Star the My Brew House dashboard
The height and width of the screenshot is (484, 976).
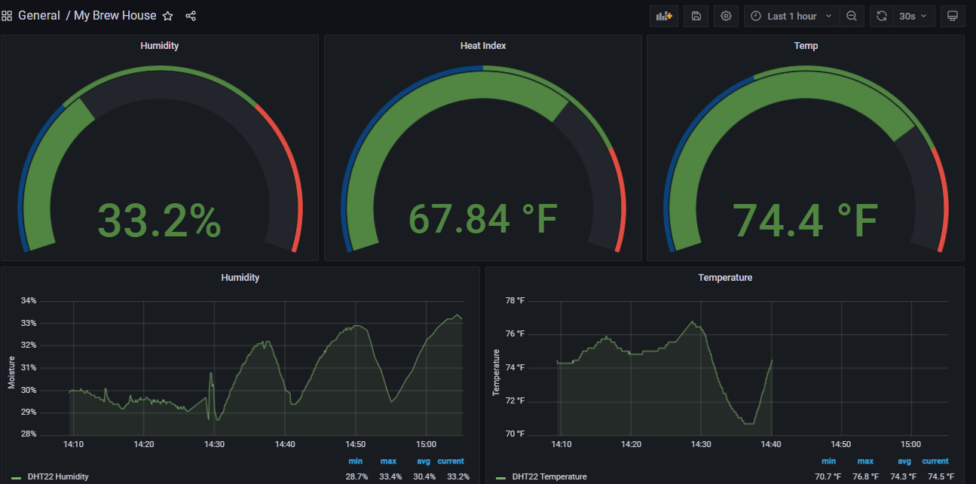[168, 16]
